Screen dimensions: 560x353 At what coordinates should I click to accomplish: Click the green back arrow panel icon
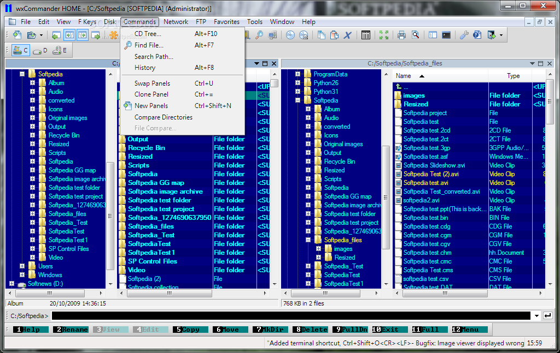click(x=56, y=35)
